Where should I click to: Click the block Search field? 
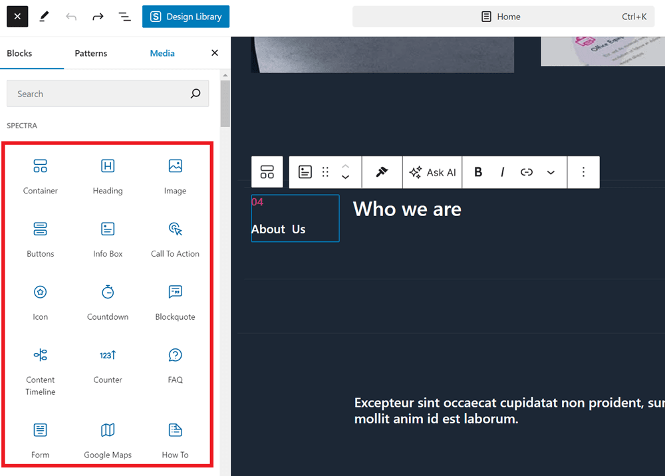[x=100, y=94]
